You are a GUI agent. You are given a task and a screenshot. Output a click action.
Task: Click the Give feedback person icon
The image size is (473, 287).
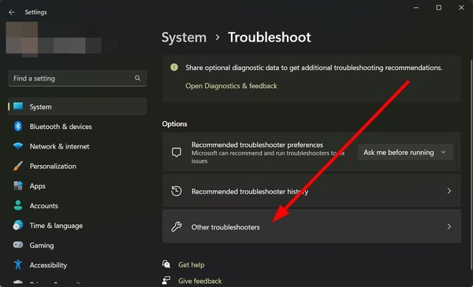tap(166, 281)
